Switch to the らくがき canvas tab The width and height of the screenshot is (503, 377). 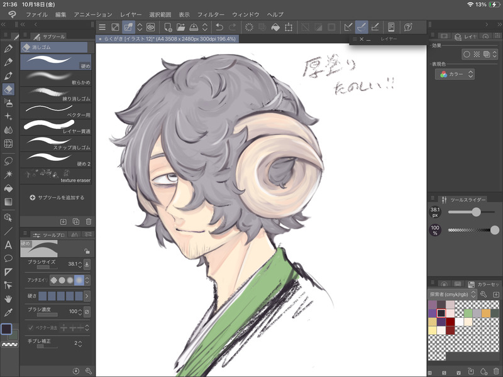click(x=167, y=39)
